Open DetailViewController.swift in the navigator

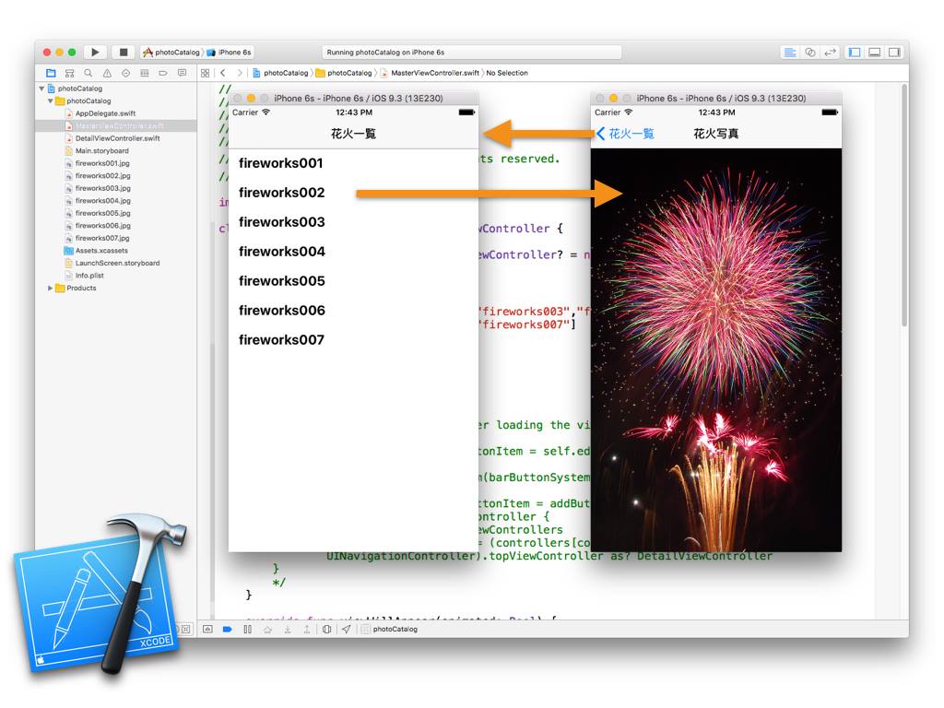point(117,138)
